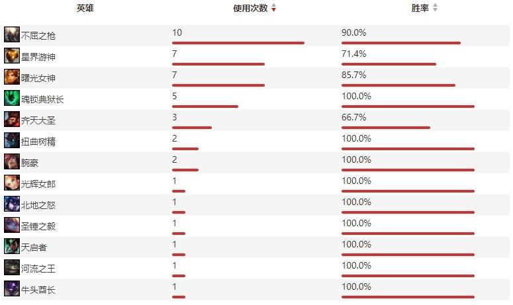Click the 齐天大圣 champion portrait icon
Screen dimensions: 513x305
coord(11,119)
